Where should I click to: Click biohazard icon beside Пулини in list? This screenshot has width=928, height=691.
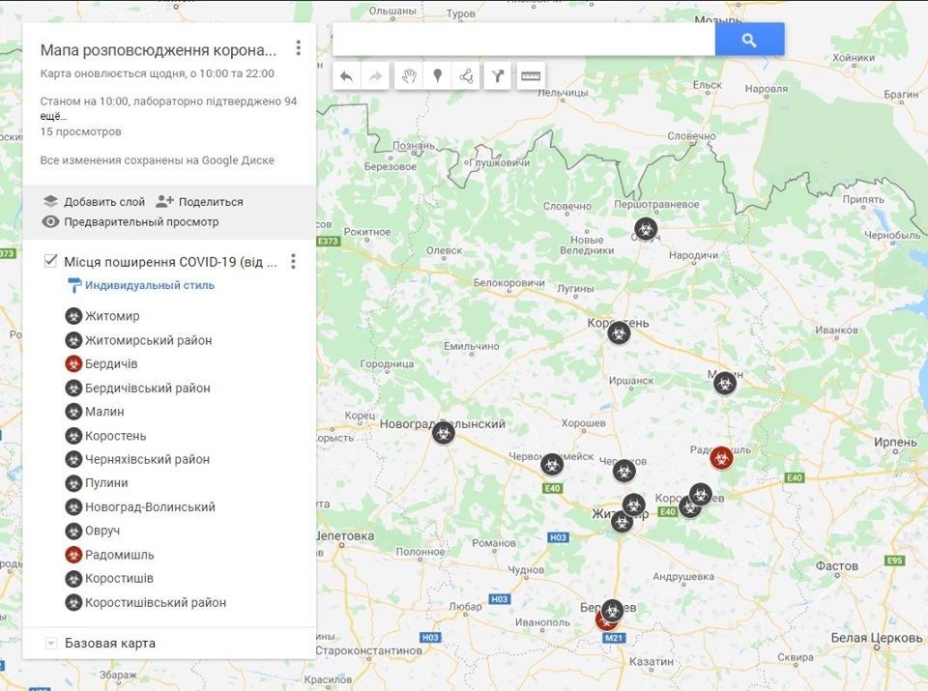click(73, 483)
